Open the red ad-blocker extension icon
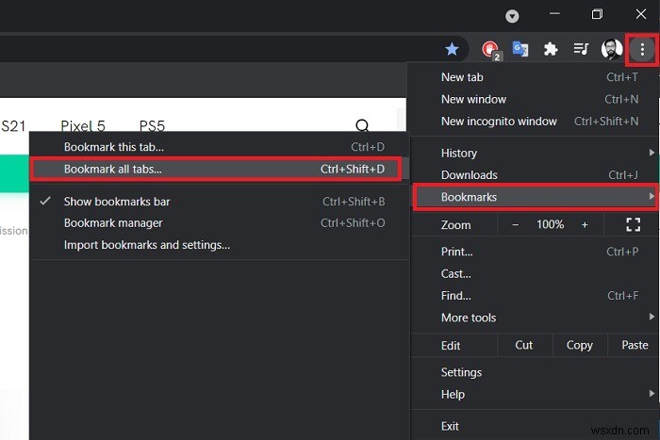660x440 pixels. [491, 50]
